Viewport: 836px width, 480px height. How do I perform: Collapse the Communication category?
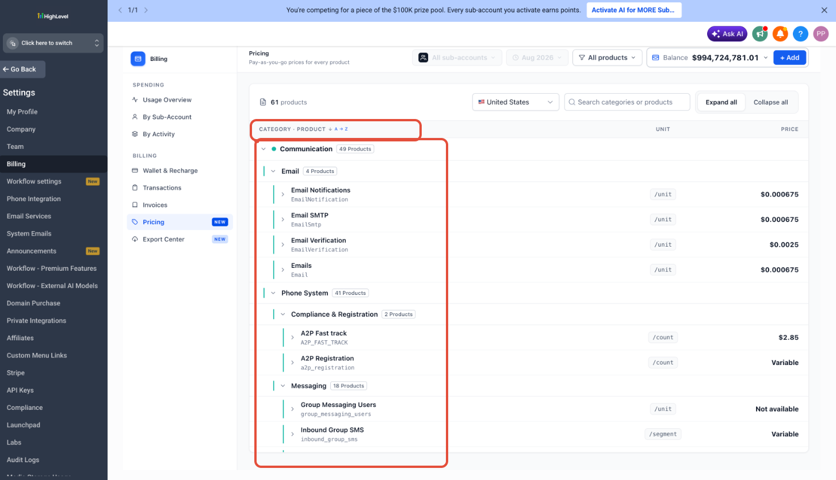[x=264, y=149]
